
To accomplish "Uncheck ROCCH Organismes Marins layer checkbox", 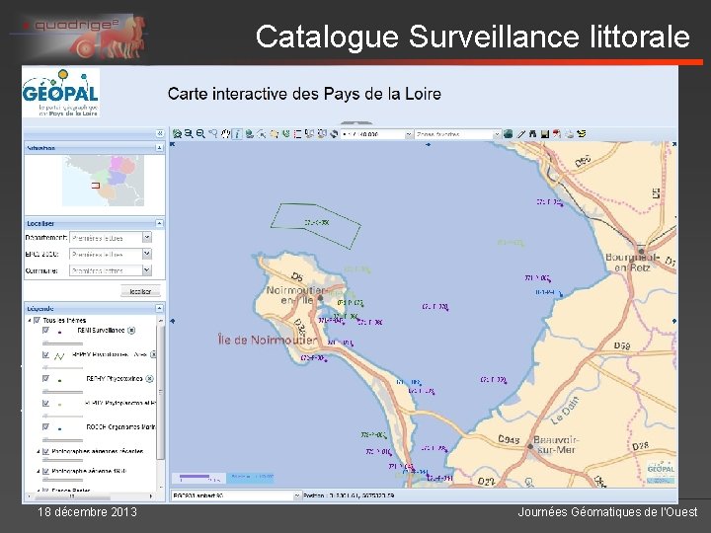I will pos(45,426).
